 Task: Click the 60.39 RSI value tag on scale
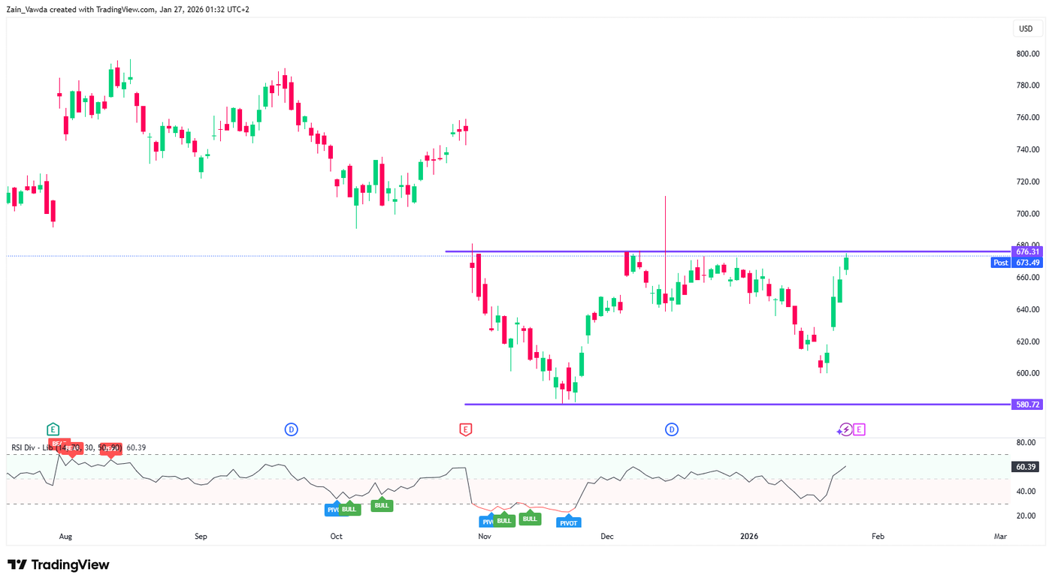click(x=1026, y=467)
